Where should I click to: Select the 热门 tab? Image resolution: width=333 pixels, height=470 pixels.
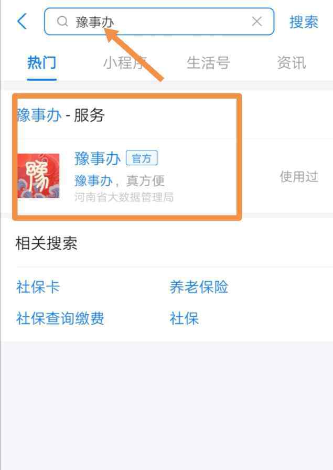[x=41, y=63]
